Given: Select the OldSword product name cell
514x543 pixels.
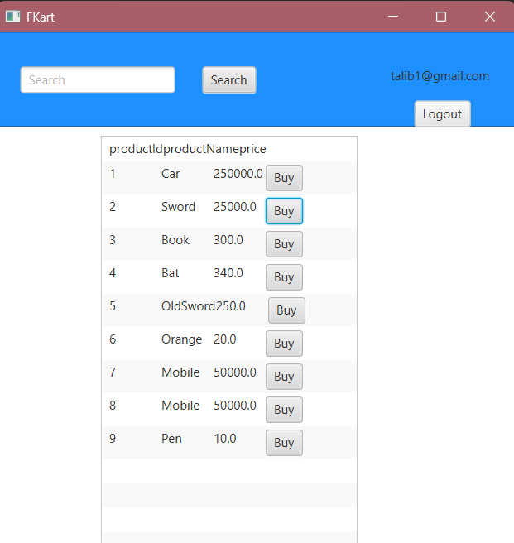Looking at the screenshot, I should tap(188, 306).
